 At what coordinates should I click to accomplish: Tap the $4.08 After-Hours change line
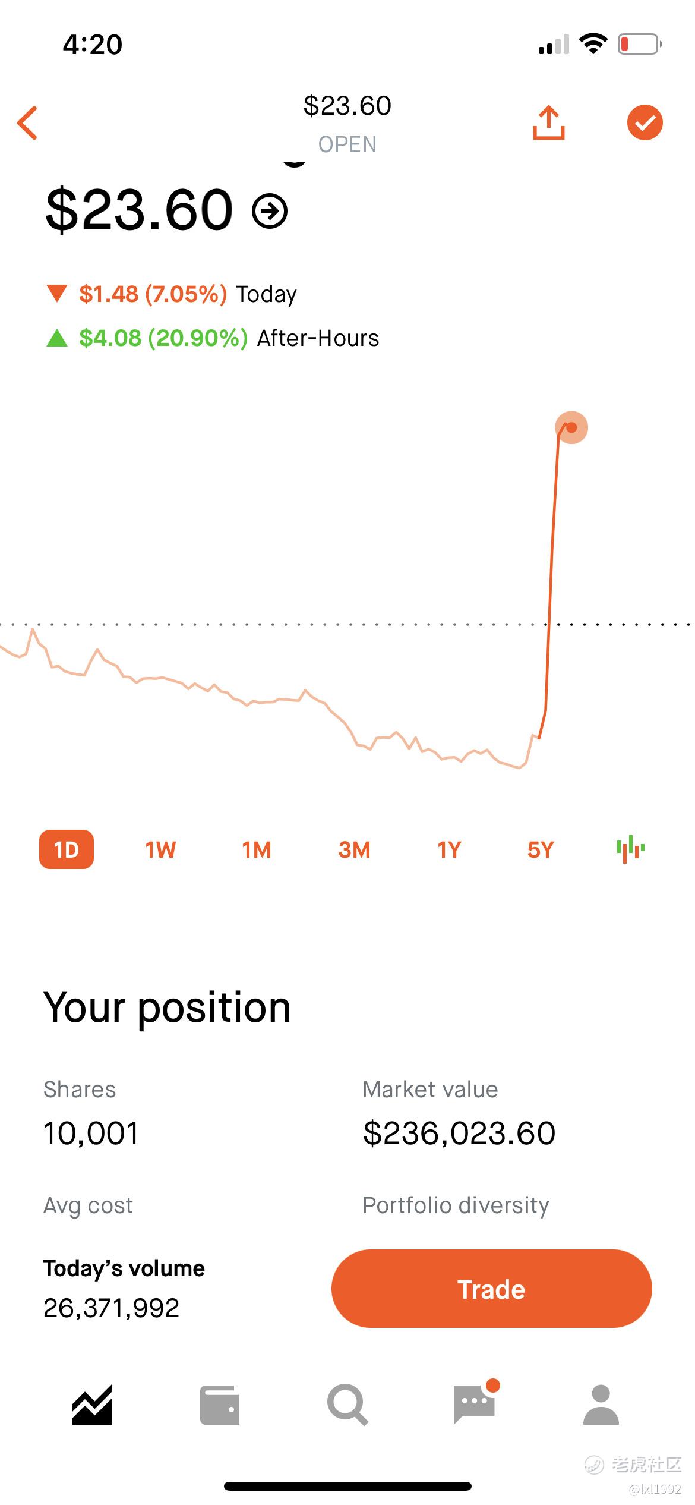(212, 338)
